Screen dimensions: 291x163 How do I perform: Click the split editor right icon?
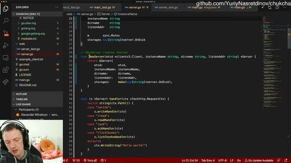(x=277, y=7)
